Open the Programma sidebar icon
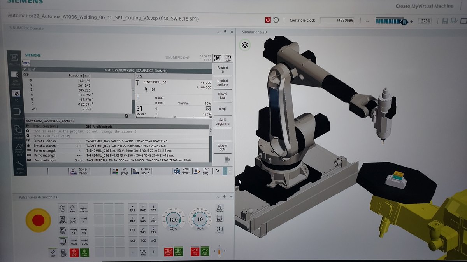Image resolution: width=467 pixels, height=262 pixels. click(x=16, y=113)
